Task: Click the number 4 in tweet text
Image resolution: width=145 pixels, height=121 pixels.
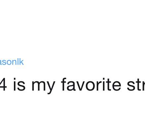Action: pyautogui.click(x=3, y=85)
